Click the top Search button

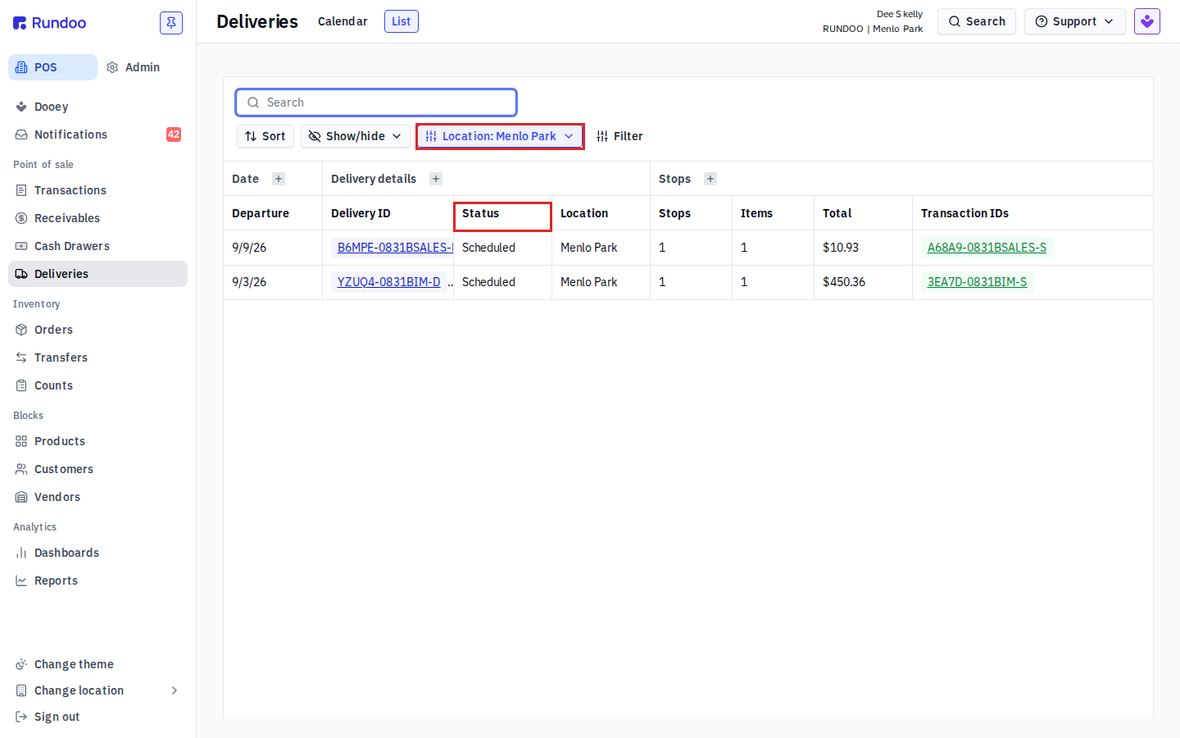977,21
